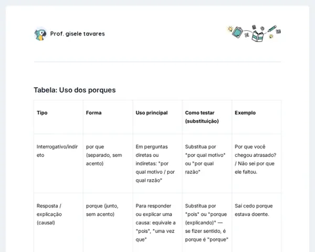
Task: Select the 'porque (junto, sem acento)' cell
Action: pos(102,210)
